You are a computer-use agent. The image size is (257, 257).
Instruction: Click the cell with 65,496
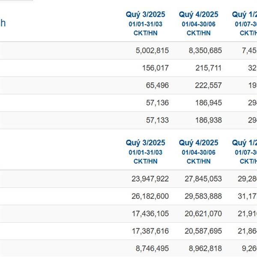tap(157, 85)
